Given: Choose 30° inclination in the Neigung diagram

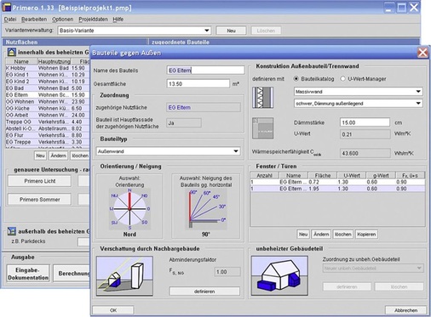Looking at the screenshot, I should [222, 207].
